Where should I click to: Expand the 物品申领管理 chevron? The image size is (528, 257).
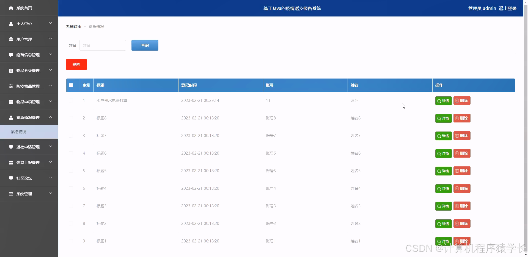(x=51, y=101)
